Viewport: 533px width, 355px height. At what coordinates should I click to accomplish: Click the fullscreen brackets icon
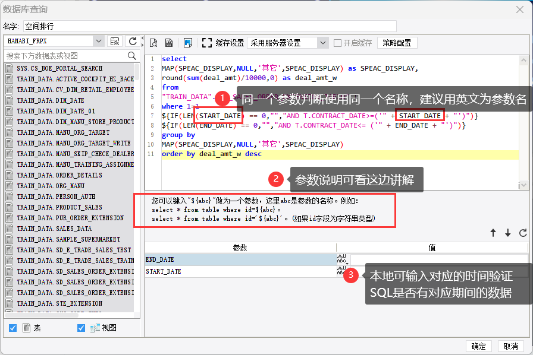click(x=206, y=43)
